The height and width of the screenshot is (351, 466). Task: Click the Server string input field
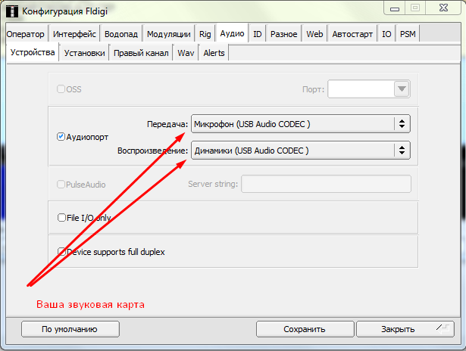[x=326, y=184]
